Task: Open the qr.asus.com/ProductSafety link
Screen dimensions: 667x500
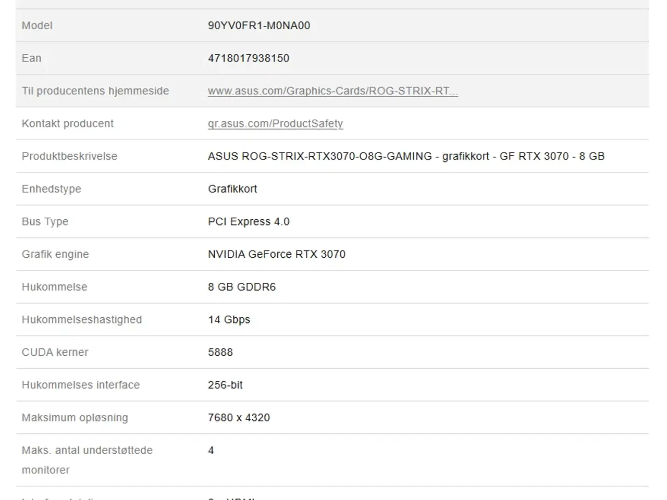Action: (275, 123)
